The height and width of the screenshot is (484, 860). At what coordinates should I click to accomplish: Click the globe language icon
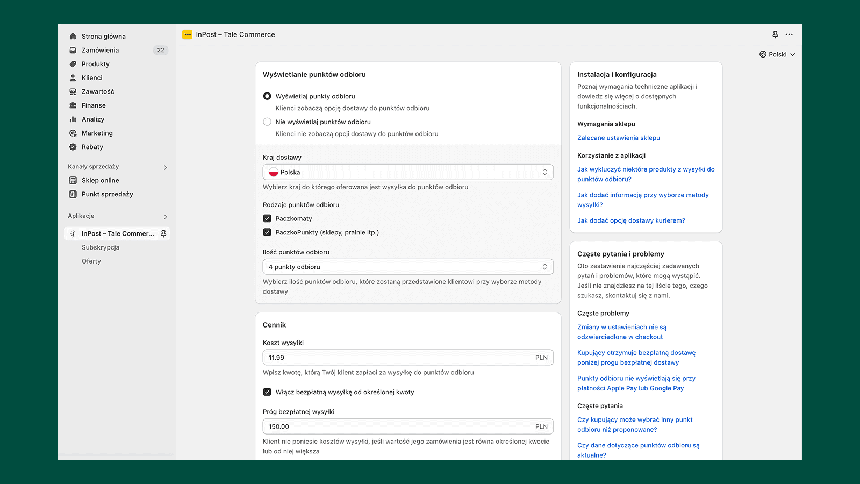coord(763,54)
